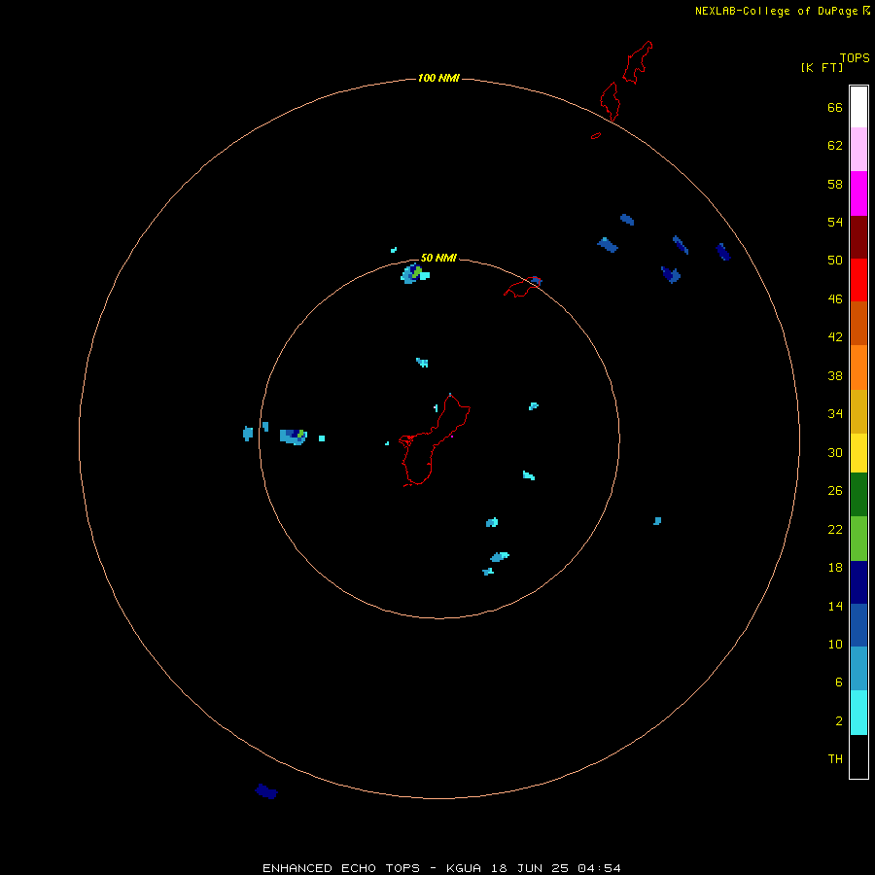Click the "26" legend value

pyautogui.click(x=835, y=491)
